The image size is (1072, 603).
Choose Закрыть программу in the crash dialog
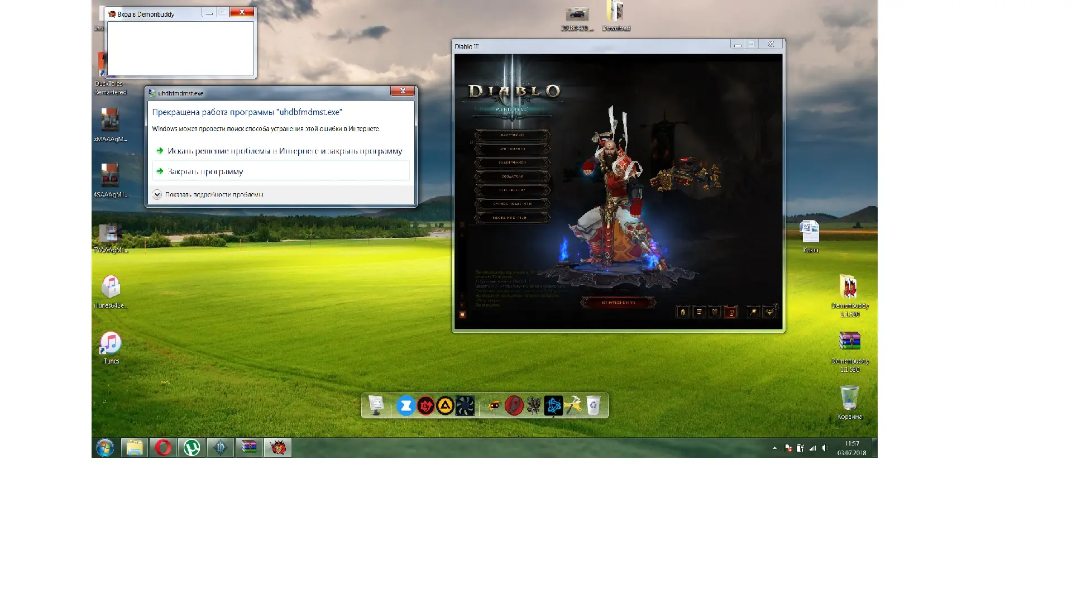click(x=281, y=171)
